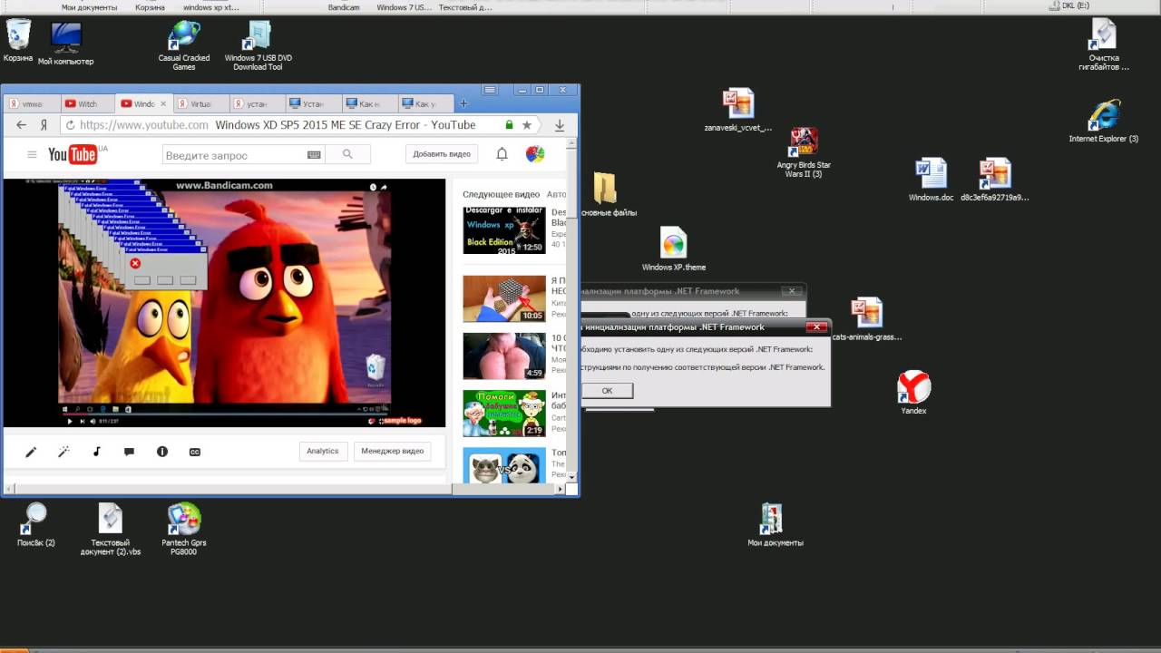This screenshot has width=1161, height=653.
Task: Open the YouTube hamburger guide menu
Action: coord(32,155)
